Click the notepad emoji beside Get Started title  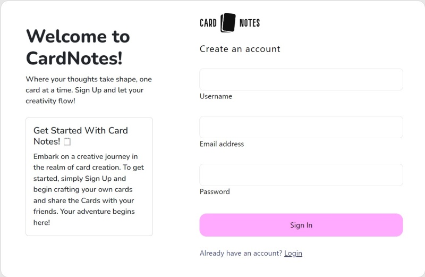coord(67,141)
